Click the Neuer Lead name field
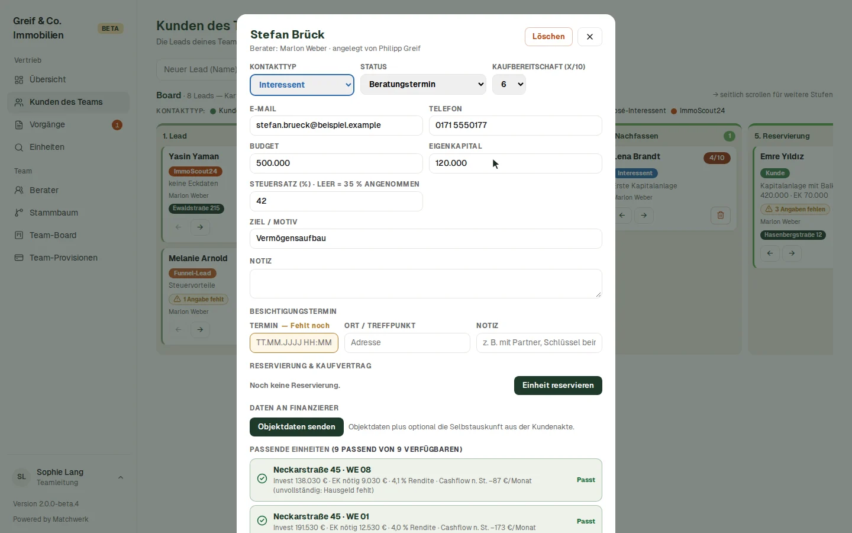The width and height of the screenshot is (852, 533). coord(197,69)
